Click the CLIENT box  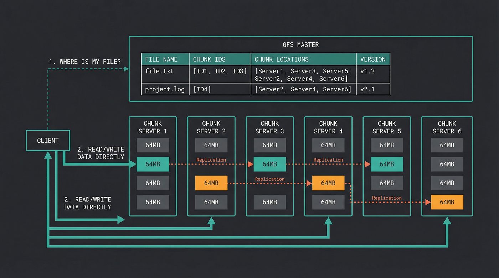click(48, 140)
